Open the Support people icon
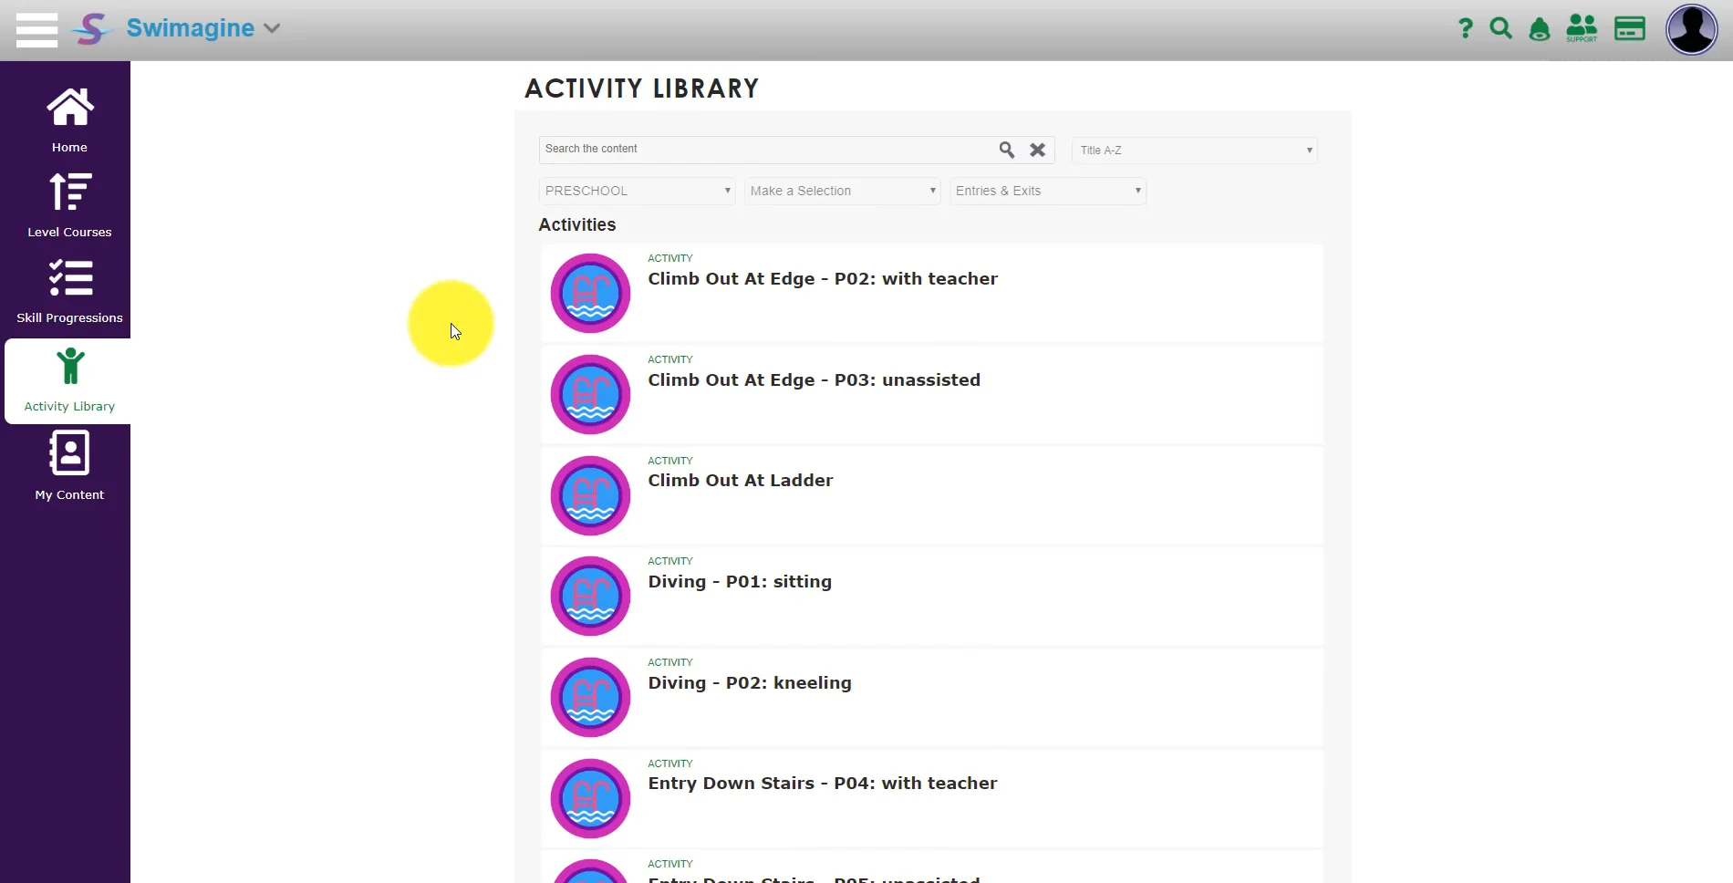The image size is (1733, 883). 1582,28
